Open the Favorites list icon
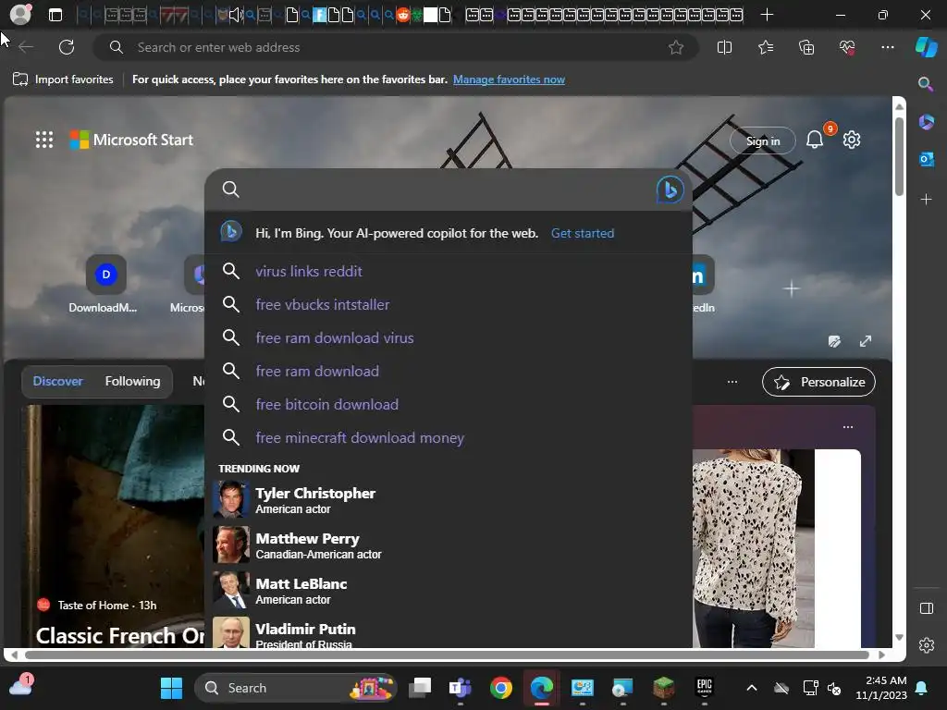The width and height of the screenshot is (947, 710). coord(765,47)
